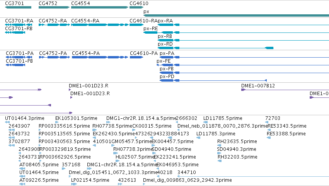Screen dimensions: 329x186
Task: Select the px-RB transcript label
Action: tap(165, 36)
